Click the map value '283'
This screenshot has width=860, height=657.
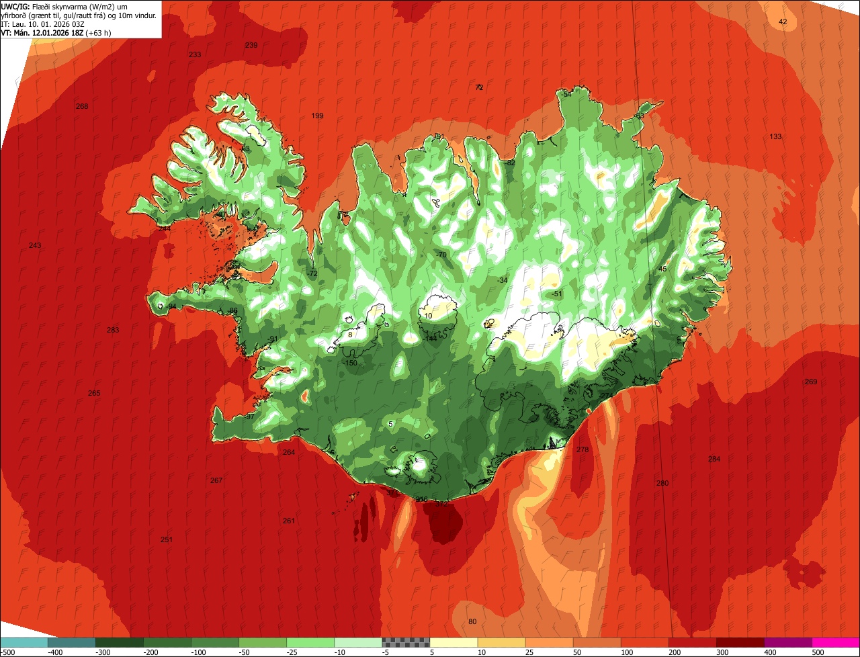pos(113,330)
